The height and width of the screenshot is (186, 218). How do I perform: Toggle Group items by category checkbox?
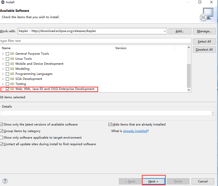[2, 131]
